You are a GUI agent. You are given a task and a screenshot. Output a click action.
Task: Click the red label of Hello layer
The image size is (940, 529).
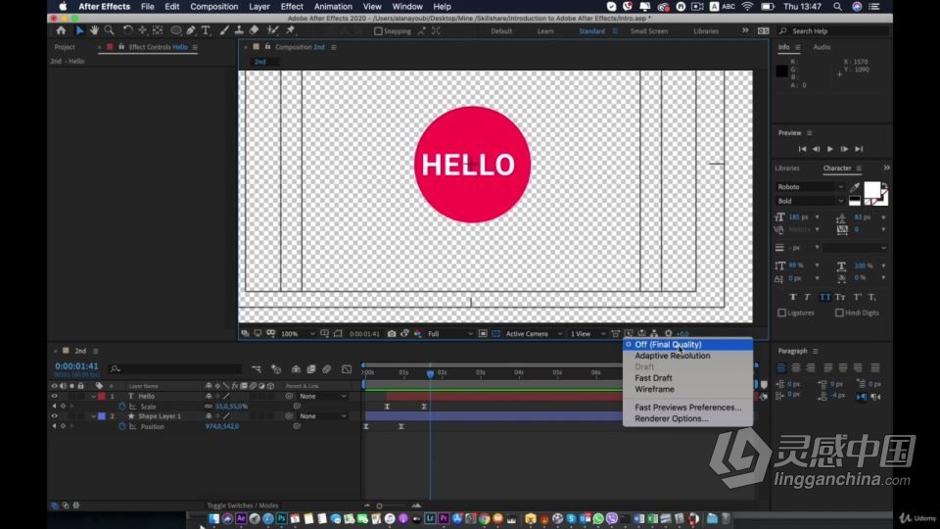coord(101,396)
